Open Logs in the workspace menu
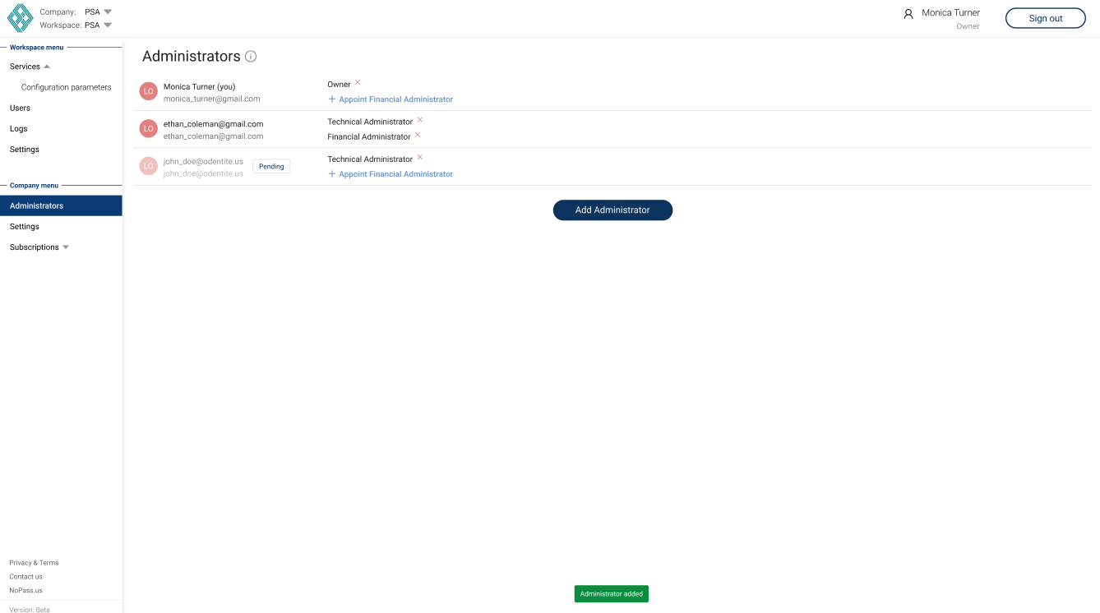1100x613 pixels. click(18, 129)
